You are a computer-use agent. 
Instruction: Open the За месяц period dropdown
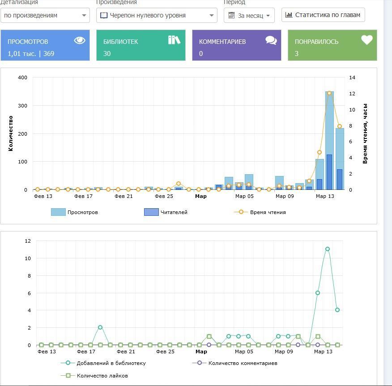(249, 16)
